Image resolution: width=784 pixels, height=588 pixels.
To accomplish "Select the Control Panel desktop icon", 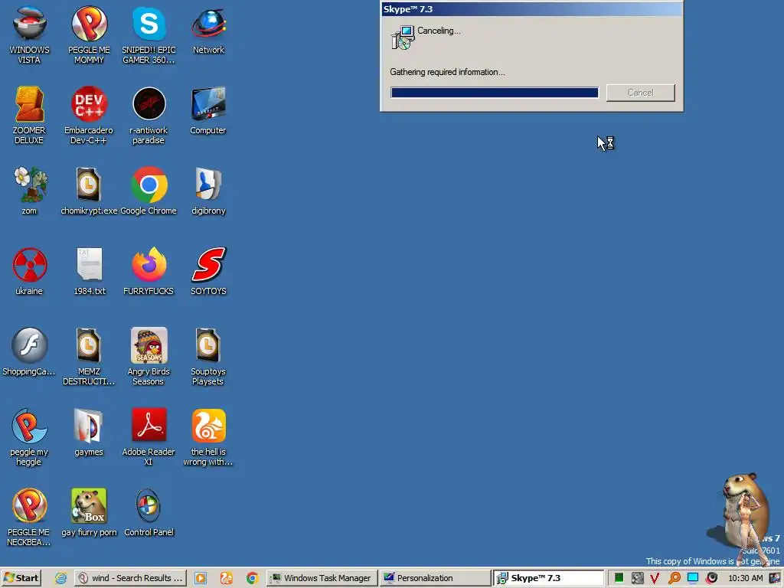I will pyautogui.click(x=149, y=513).
